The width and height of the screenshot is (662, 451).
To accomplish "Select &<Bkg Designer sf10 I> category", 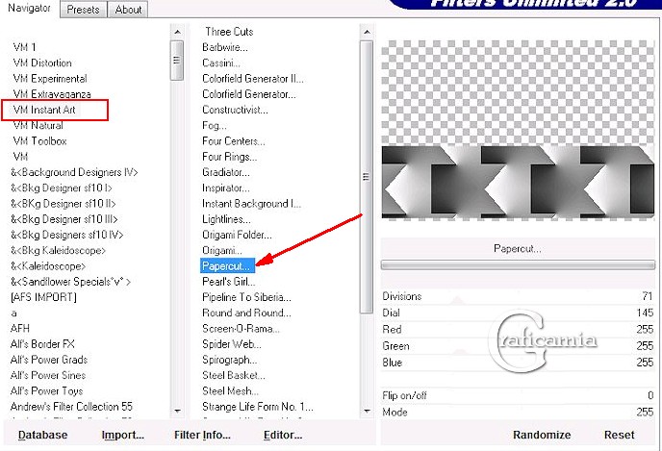I will click(x=62, y=188).
